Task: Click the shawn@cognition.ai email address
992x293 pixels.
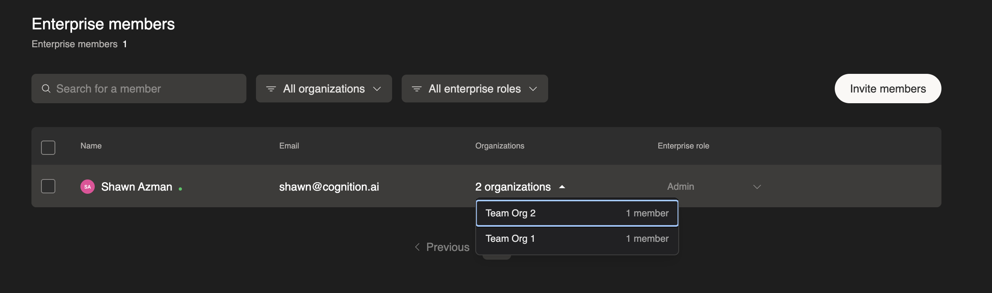Action: (x=329, y=187)
